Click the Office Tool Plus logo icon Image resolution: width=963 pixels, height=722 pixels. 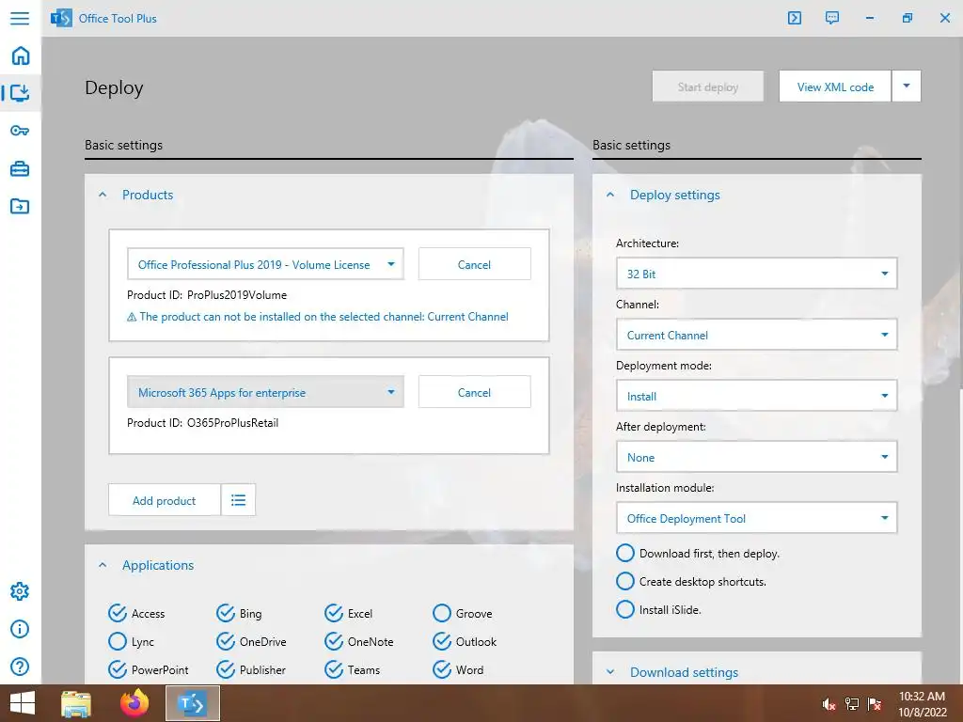(61, 19)
